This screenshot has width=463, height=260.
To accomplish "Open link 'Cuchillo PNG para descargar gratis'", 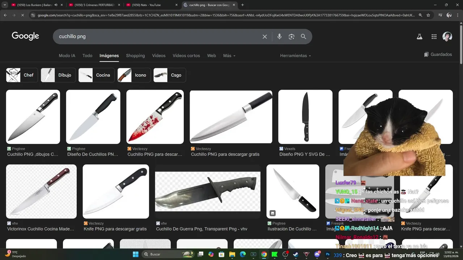I will click(x=225, y=154).
